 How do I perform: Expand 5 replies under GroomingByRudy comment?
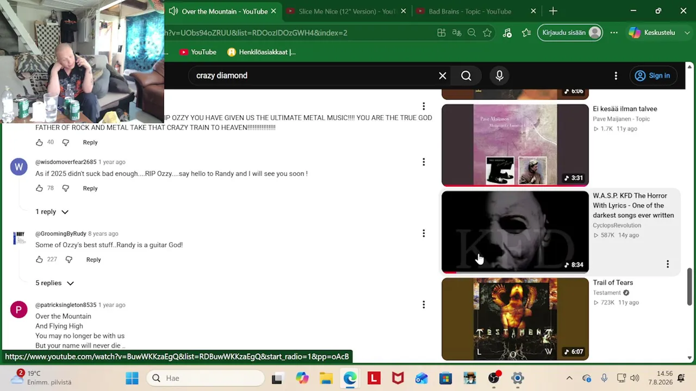(x=54, y=283)
